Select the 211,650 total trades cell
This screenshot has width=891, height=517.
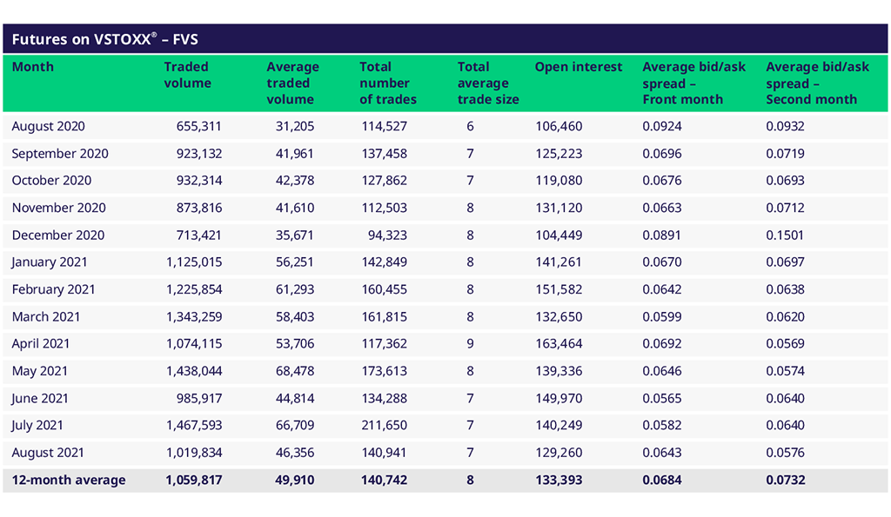[x=384, y=426]
